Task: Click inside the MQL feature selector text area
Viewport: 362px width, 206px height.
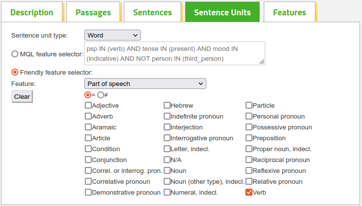Action: [x=175, y=53]
